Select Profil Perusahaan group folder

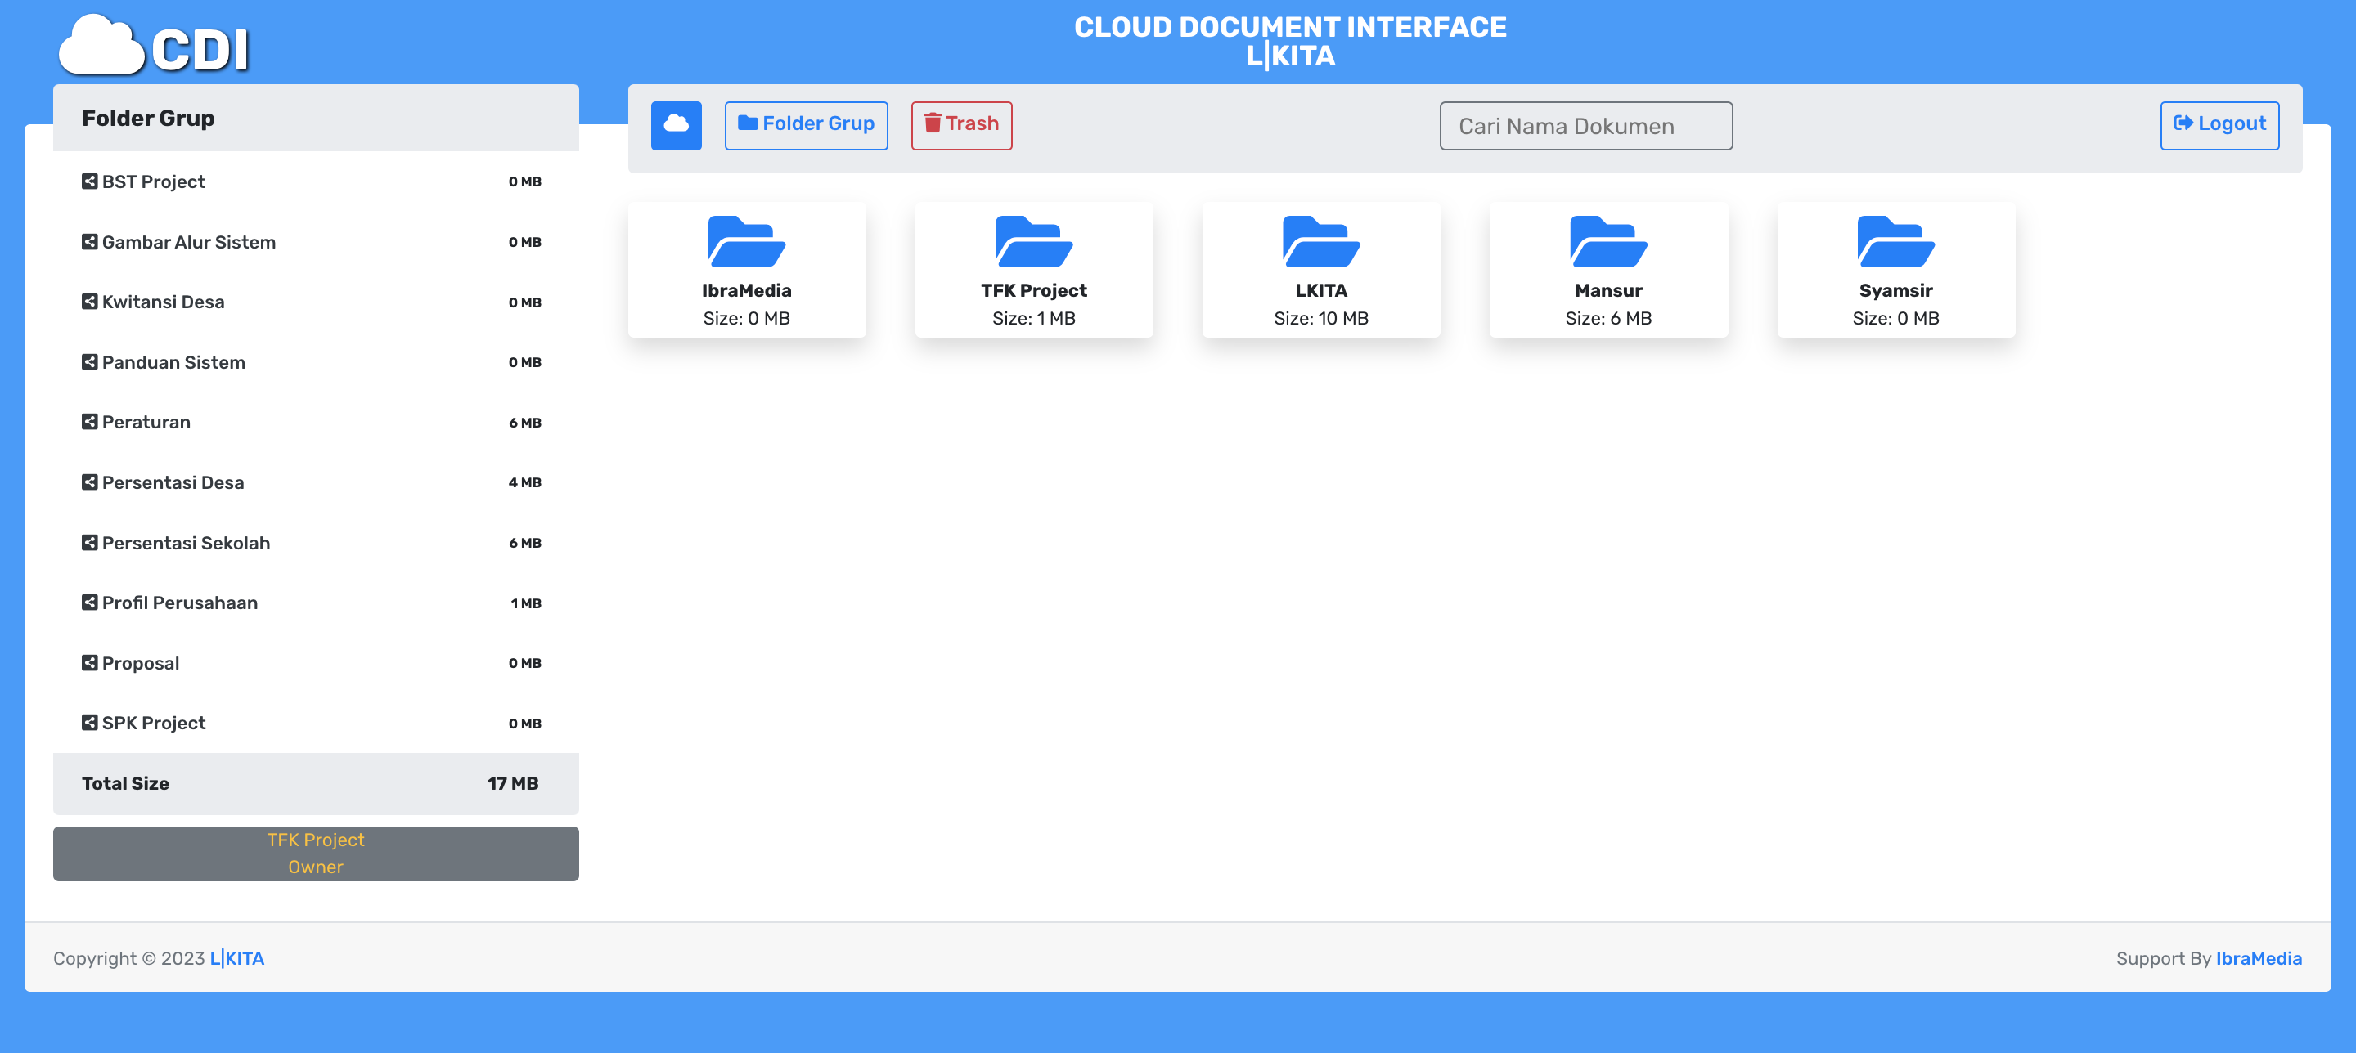point(179,603)
